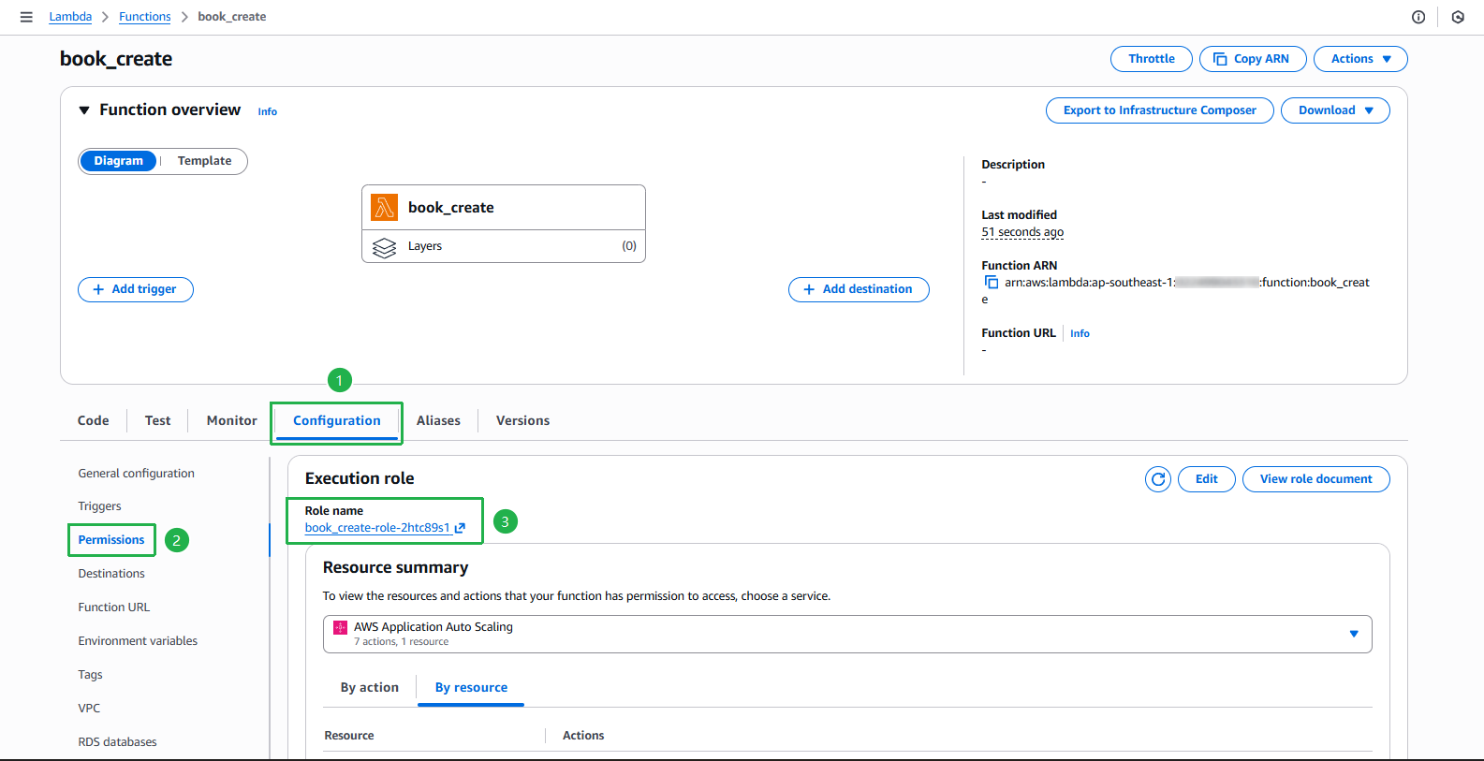Copy the Function ARN using copy icon

[991, 282]
